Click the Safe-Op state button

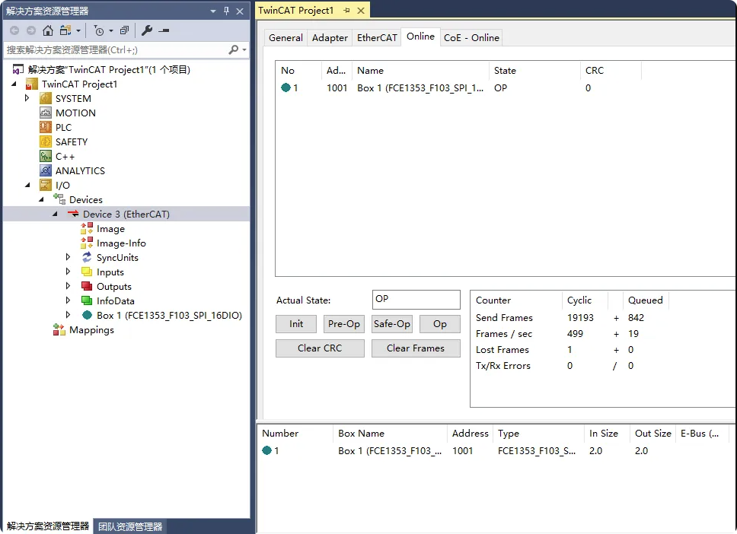(x=392, y=323)
